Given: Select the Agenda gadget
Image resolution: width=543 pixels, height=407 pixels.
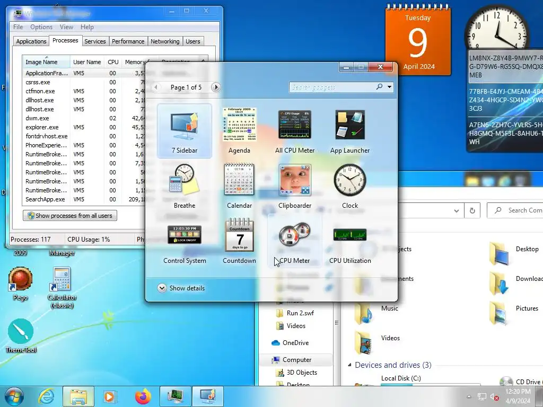Looking at the screenshot, I should [239, 131].
